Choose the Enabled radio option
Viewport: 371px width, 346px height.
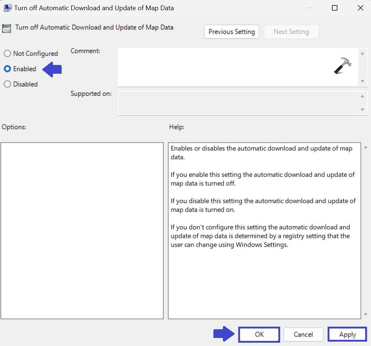click(x=7, y=69)
